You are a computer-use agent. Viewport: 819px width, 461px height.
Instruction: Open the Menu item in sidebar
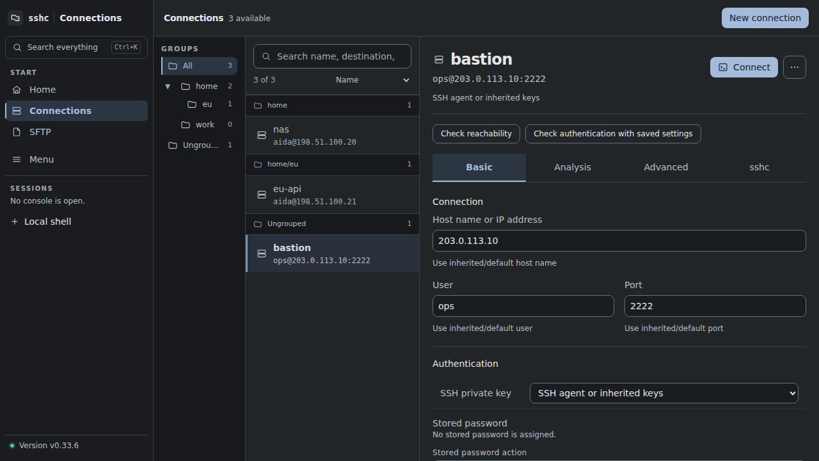(76, 159)
